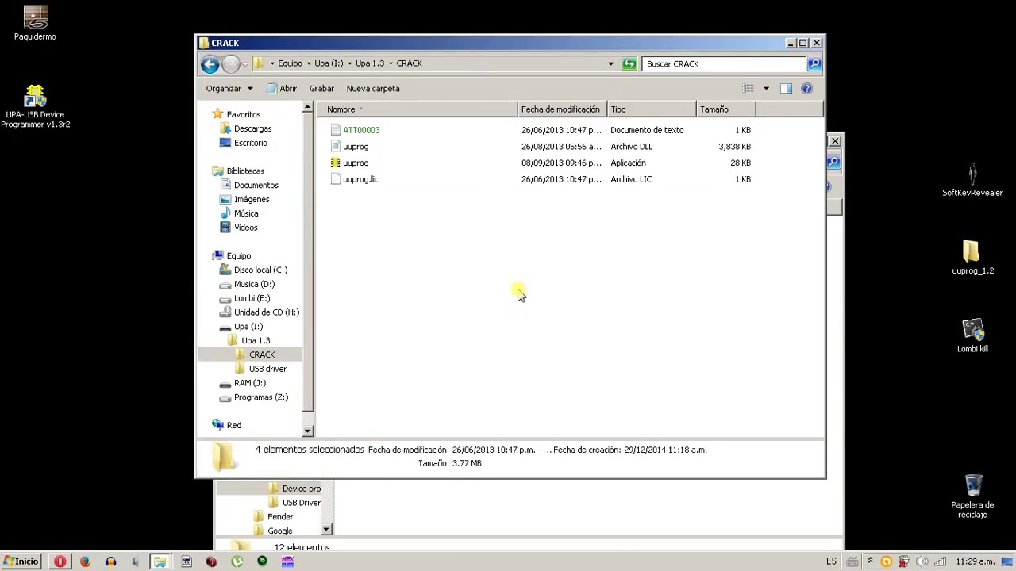Click the navigation pane scrollbar down arrow
1016x571 pixels.
click(308, 431)
